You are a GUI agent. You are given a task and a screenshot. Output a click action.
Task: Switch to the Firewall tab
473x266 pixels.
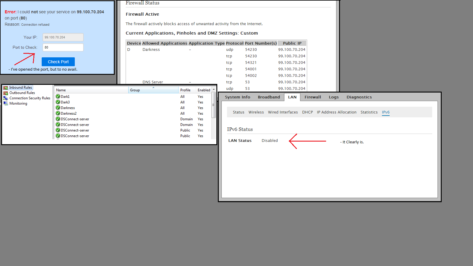click(313, 97)
